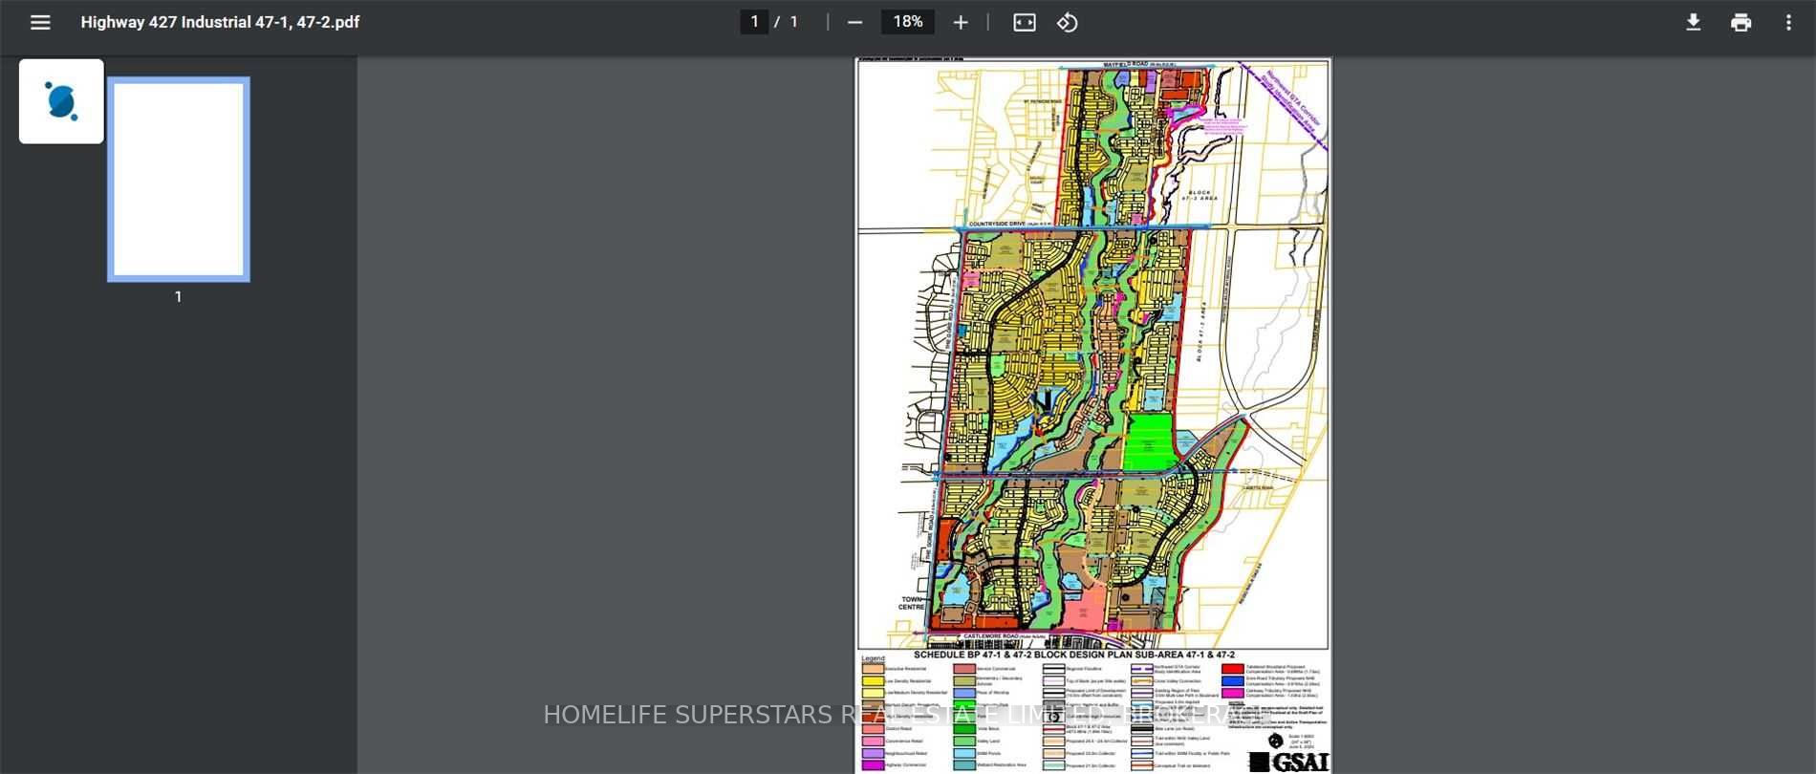Click the zoom out minus icon
The image size is (1816, 774).
click(x=855, y=22)
